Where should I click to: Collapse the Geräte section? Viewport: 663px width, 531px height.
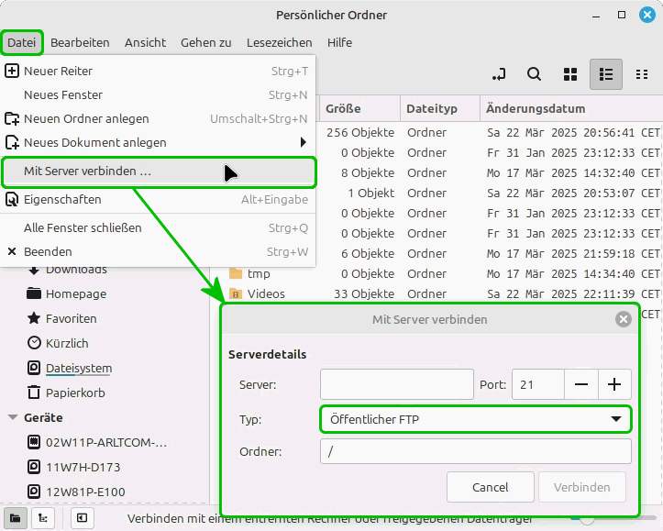pos(13,417)
